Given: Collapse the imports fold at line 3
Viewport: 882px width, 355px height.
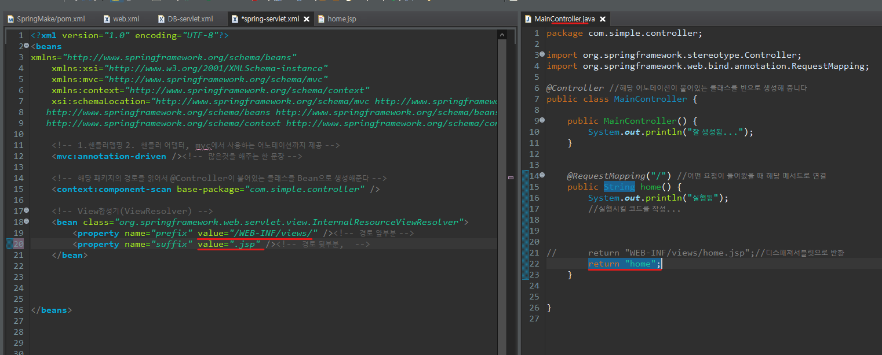Looking at the screenshot, I should tap(542, 55).
